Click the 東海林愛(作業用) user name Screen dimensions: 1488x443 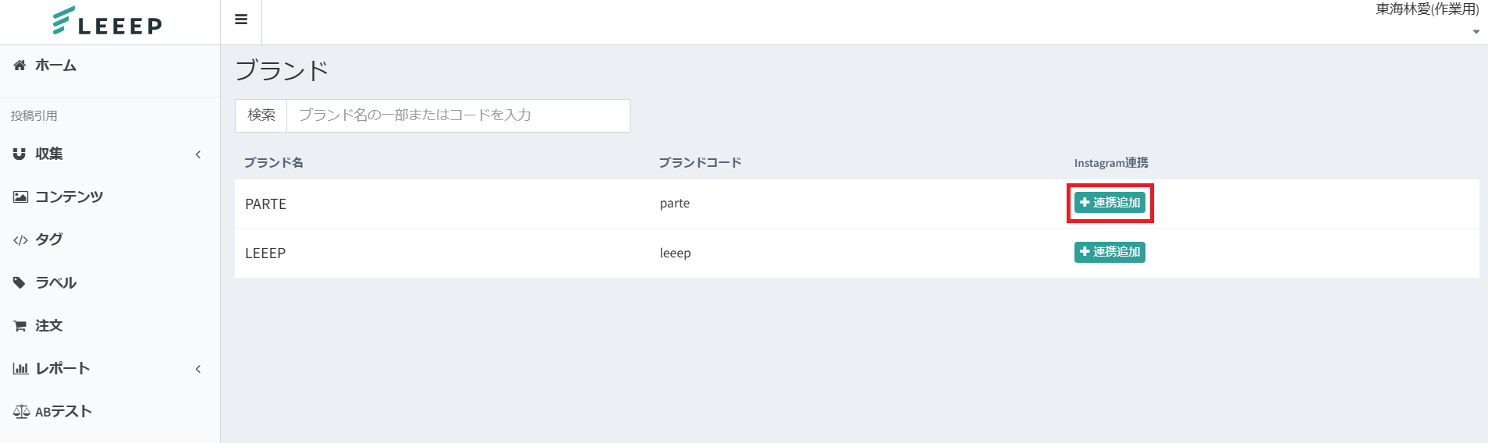click(x=1427, y=9)
